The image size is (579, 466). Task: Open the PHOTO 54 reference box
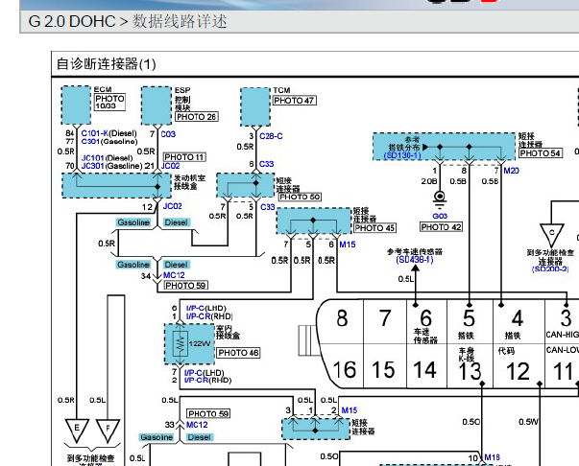(541, 153)
